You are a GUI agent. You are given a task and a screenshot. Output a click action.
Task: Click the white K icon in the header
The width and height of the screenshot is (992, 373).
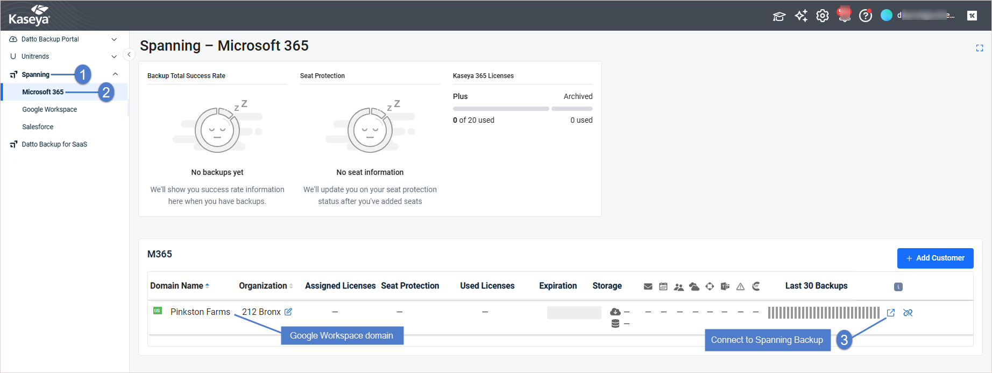(x=972, y=16)
